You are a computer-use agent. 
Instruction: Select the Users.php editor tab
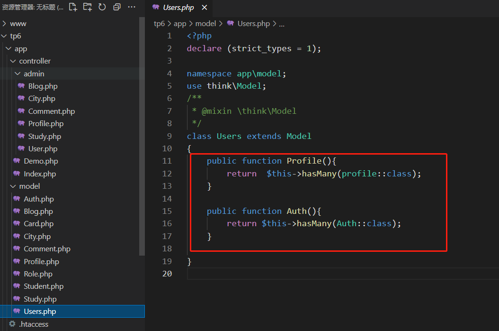(x=178, y=7)
